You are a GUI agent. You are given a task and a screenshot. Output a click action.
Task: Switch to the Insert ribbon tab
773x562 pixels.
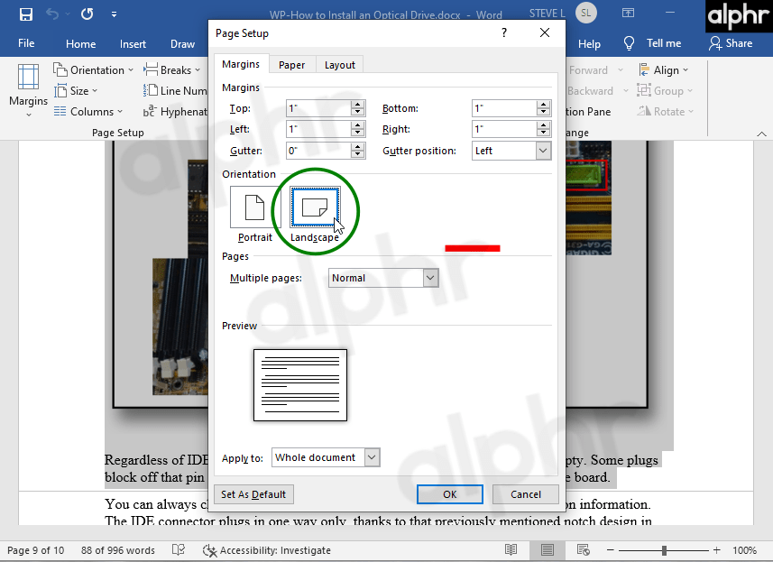(x=133, y=44)
